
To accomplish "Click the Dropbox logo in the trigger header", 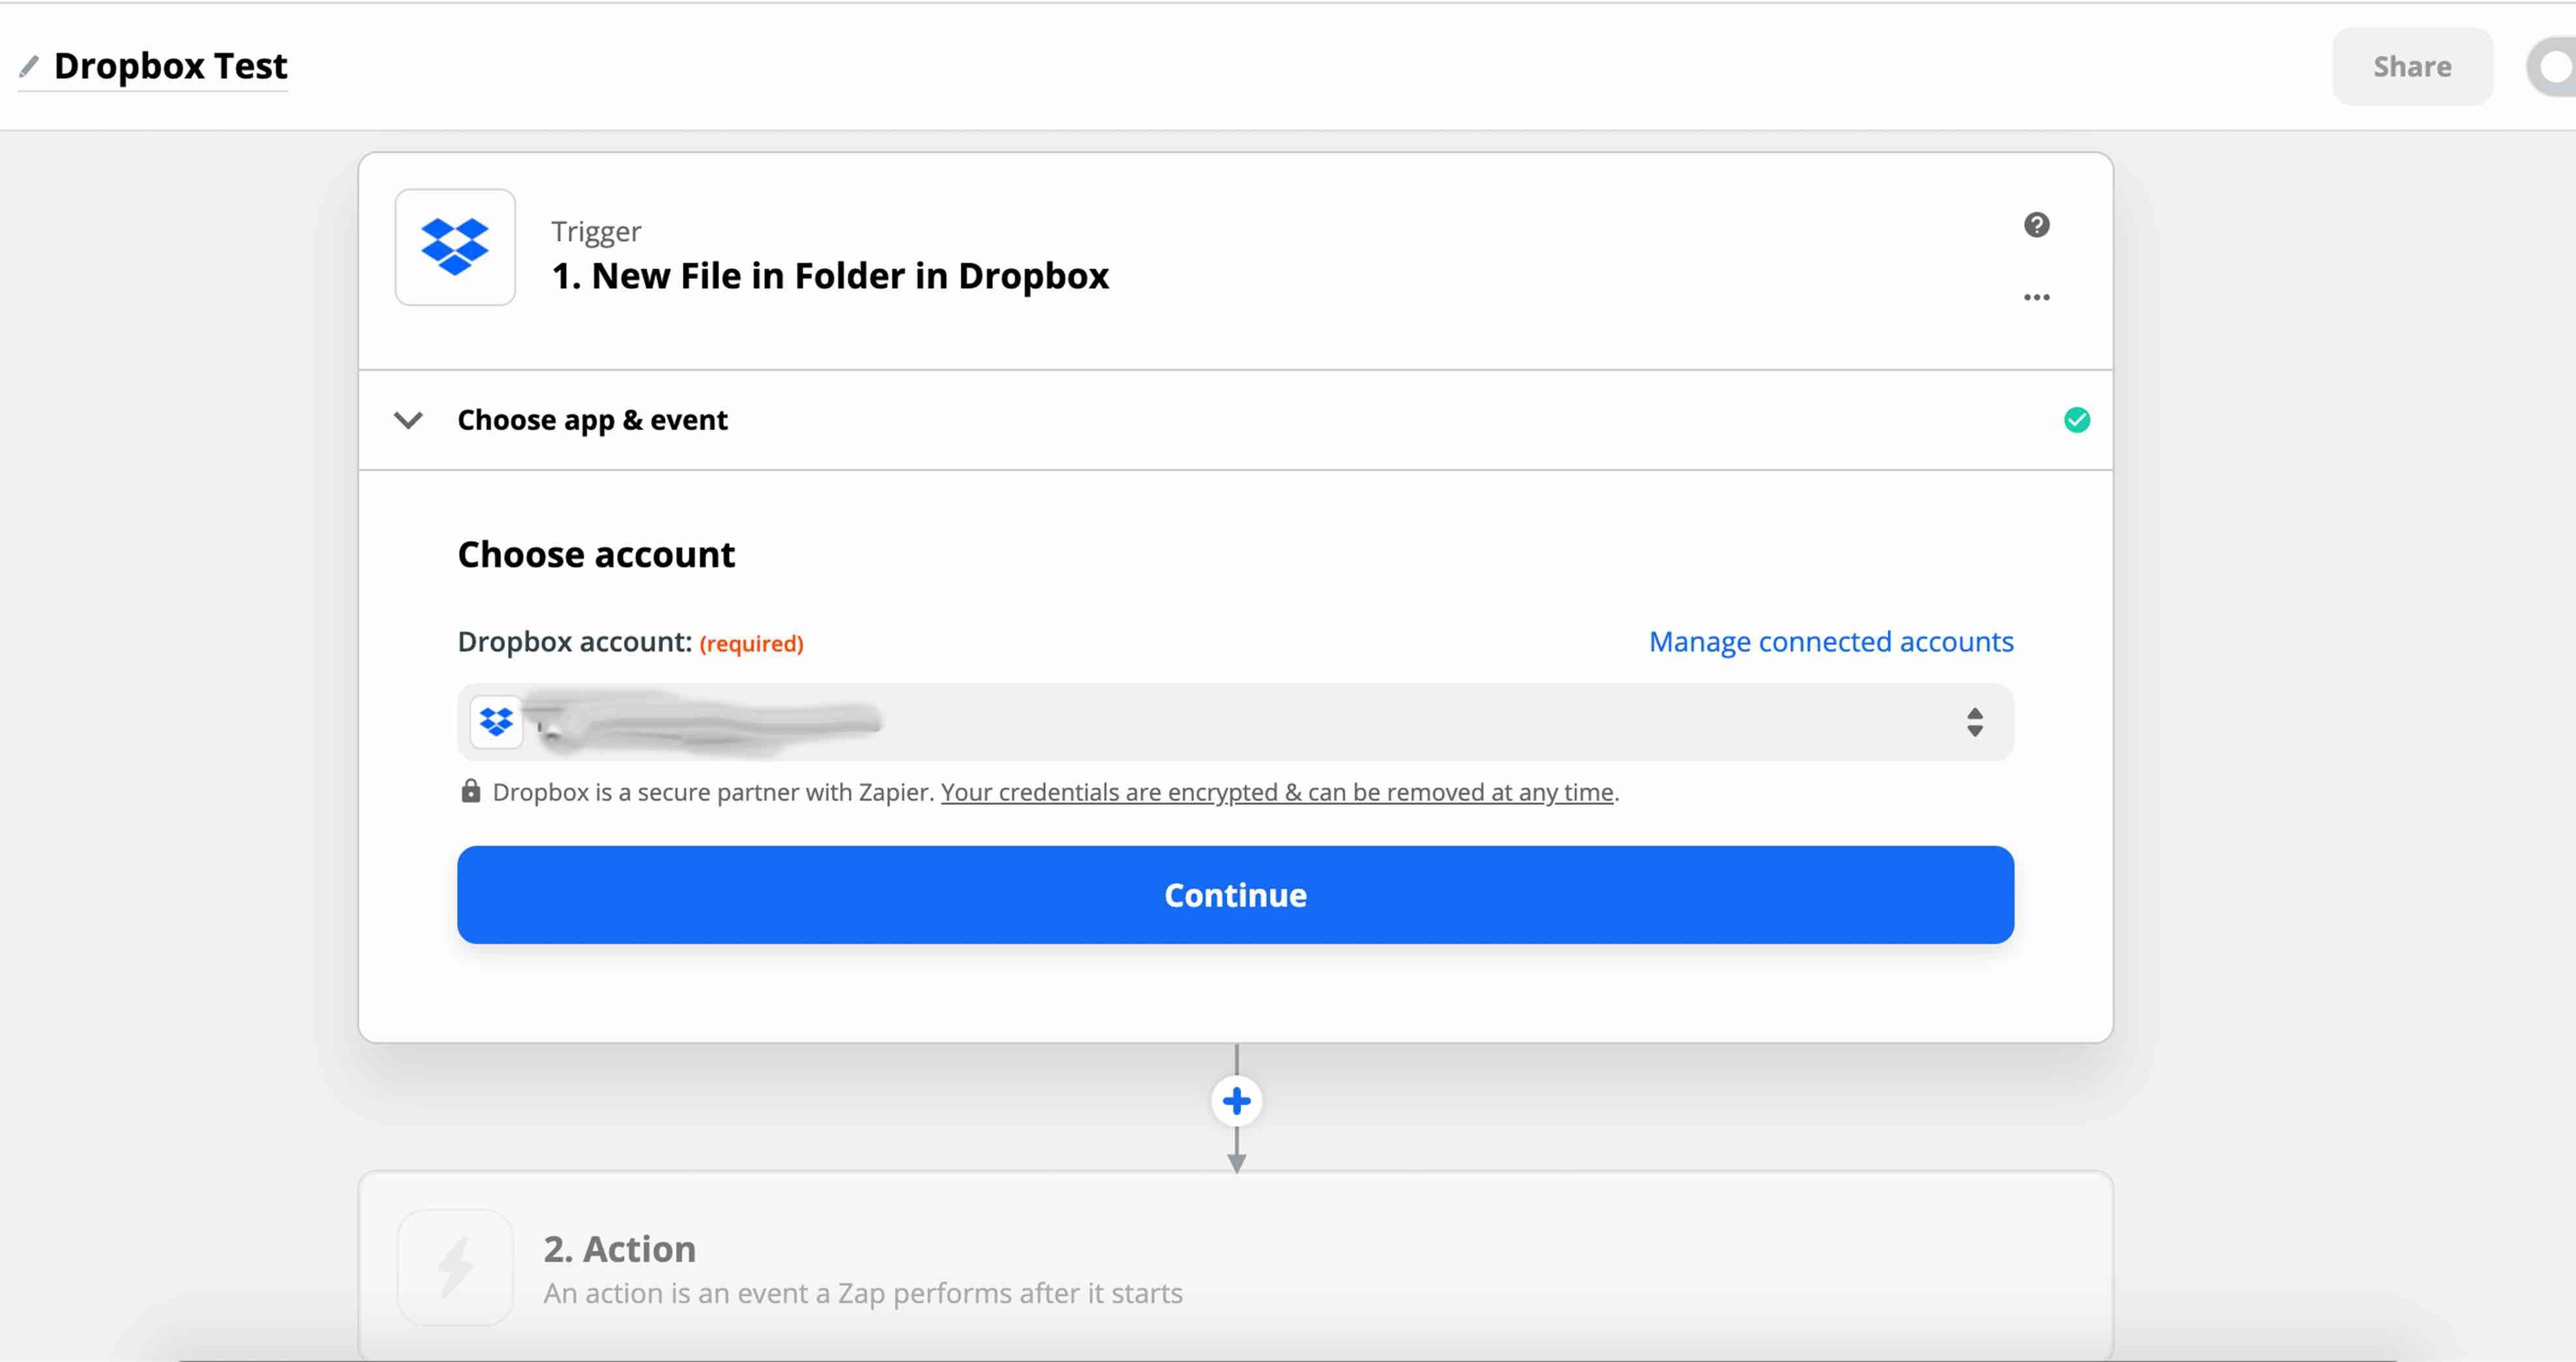I will coord(455,247).
